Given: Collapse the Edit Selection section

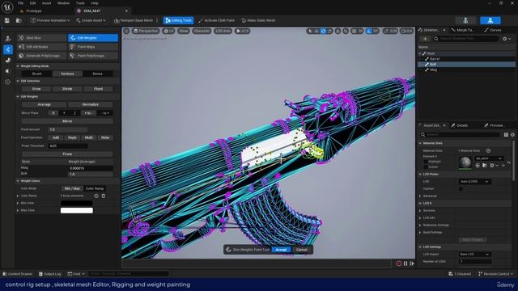Looking at the screenshot, I should [18, 81].
